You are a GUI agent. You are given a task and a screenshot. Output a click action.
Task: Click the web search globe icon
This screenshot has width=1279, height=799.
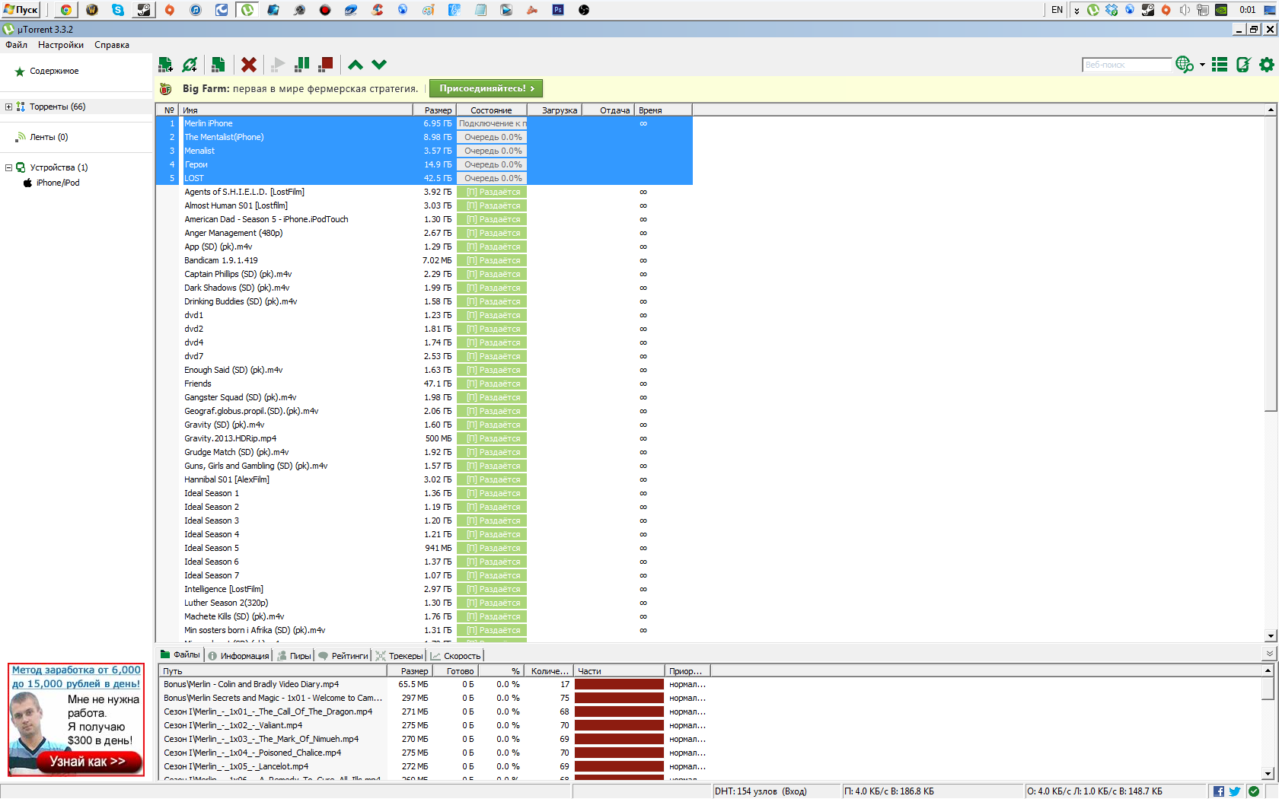click(x=1185, y=65)
